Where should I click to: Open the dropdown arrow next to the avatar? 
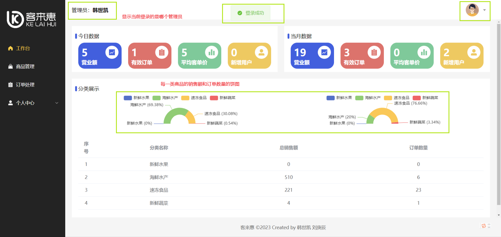point(484,10)
